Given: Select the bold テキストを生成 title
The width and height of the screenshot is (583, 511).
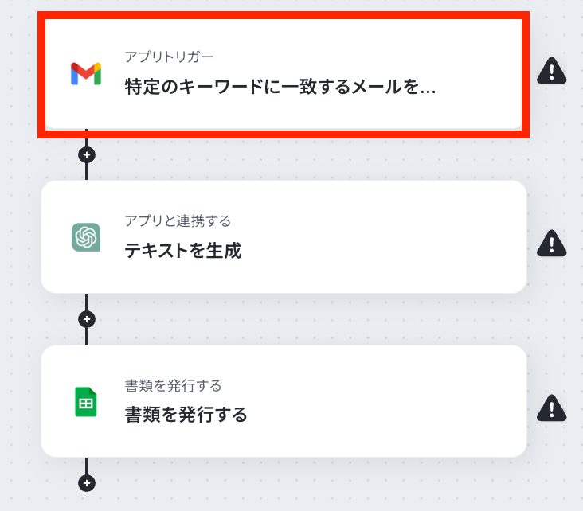Looking at the screenshot, I should tap(183, 251).
